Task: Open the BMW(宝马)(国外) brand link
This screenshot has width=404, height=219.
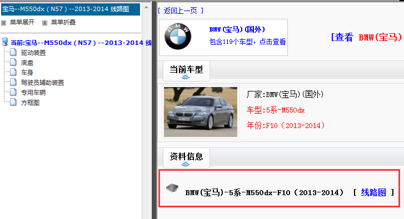Action: point(237,29)
